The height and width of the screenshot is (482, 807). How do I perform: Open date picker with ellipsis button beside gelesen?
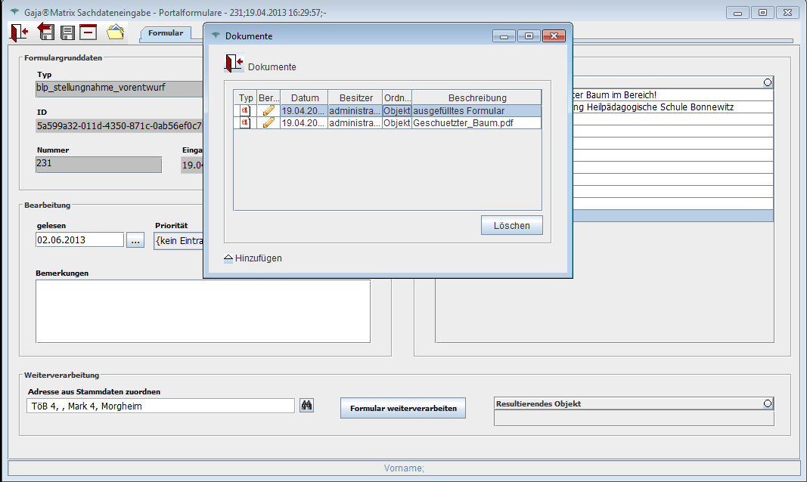[135, 240]
